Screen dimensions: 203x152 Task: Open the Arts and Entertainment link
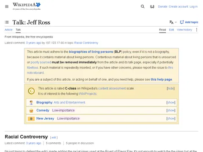[x=69, y=103]
